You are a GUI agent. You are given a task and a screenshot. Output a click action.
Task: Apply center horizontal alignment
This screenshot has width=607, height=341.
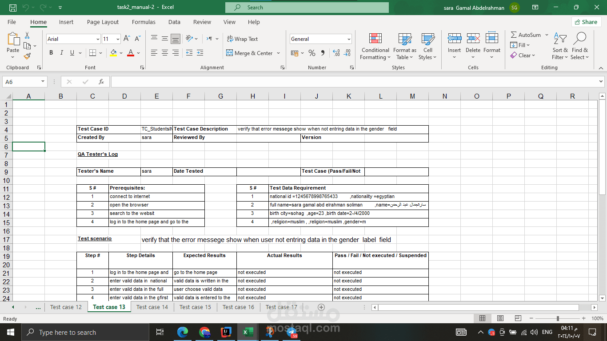(165, 53)
